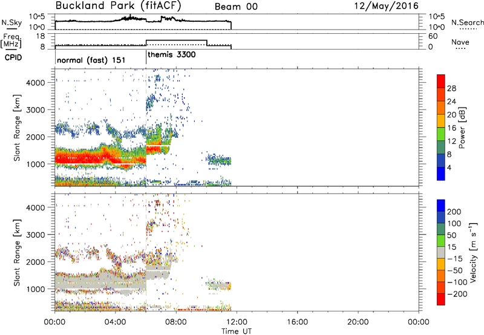
Task: Select the "18" frequency axis tick
Action: 40,36
